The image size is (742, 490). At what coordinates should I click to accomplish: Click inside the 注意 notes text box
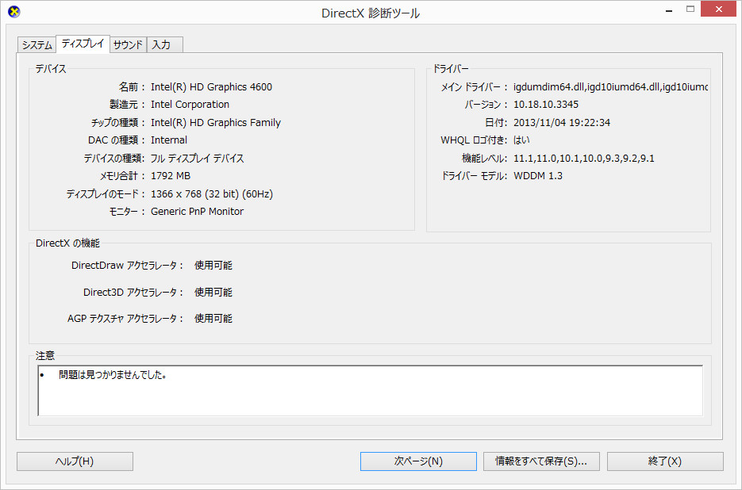coord(370,391)
